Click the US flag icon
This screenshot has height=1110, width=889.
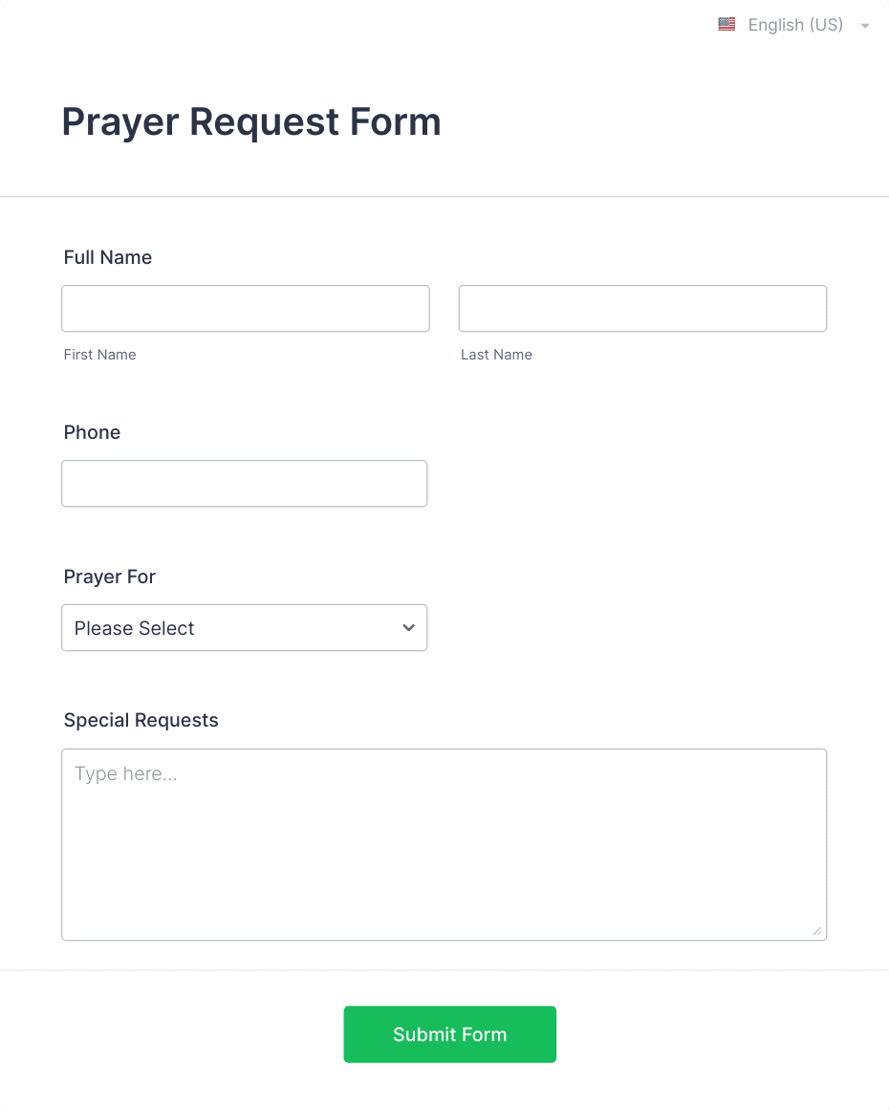(x=726, y=24)
